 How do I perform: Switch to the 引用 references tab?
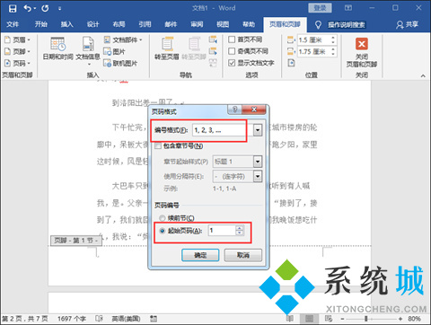[145, 24]
